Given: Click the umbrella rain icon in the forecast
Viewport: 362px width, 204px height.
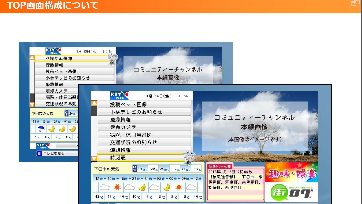Looking at the screenshot, I should tap(41, 129).
